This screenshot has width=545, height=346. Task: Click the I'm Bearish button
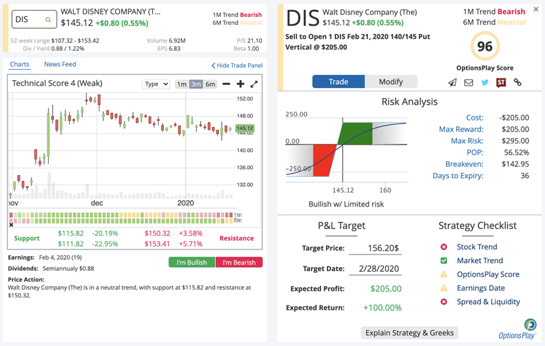[x=239, y=262]
